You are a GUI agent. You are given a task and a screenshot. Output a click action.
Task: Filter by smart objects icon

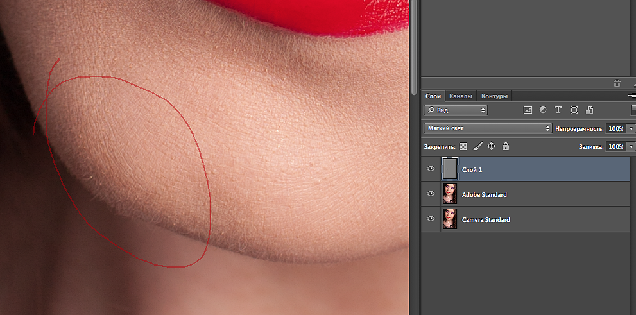click(x=589, y=110)
